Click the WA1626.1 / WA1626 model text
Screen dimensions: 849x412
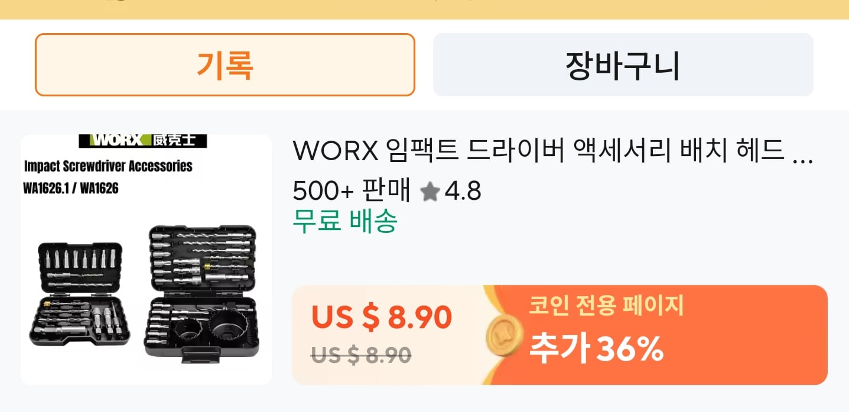tap(71, 189)
